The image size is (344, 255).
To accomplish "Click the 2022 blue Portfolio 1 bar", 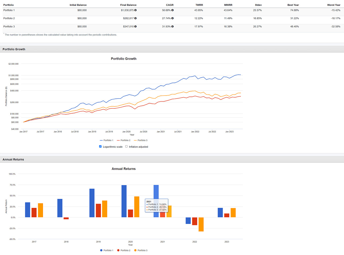I will click(188, 221).
